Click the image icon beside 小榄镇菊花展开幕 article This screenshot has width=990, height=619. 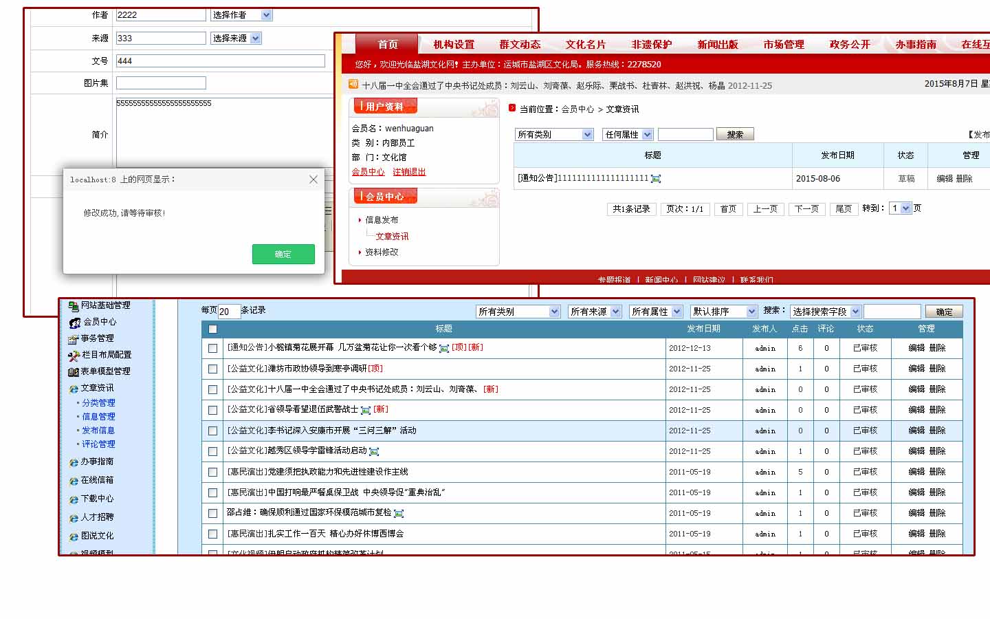coord(444,349)
